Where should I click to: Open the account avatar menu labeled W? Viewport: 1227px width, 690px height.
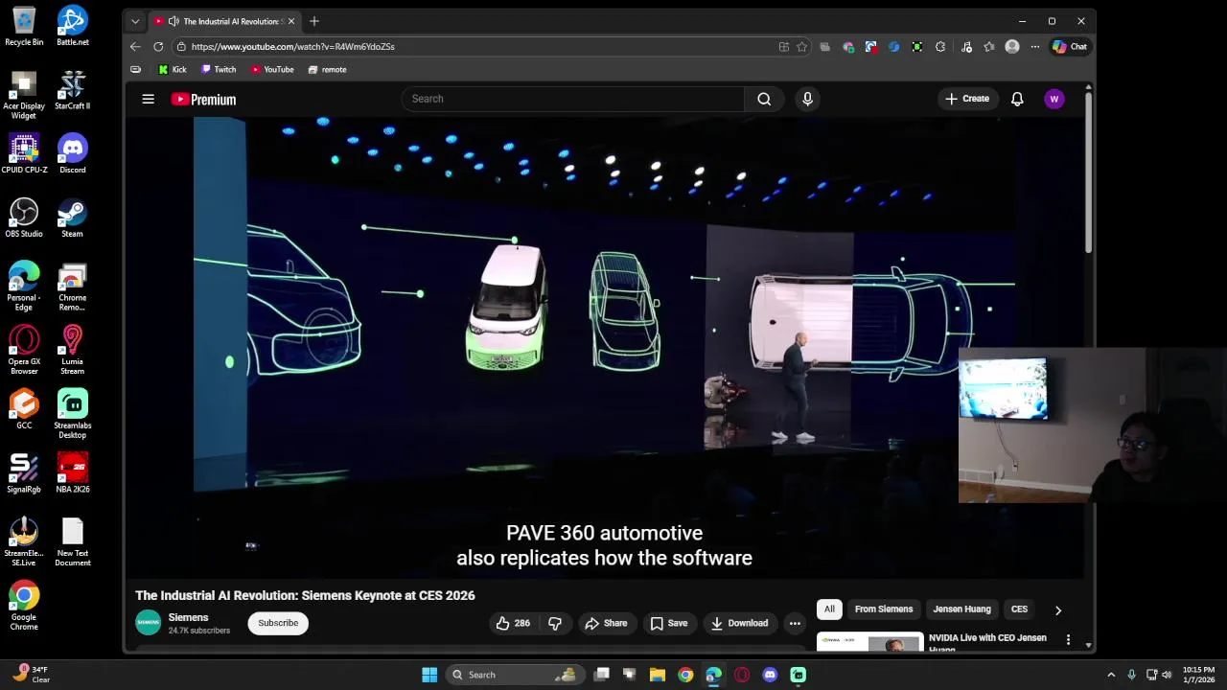(x=1054, y=99)
